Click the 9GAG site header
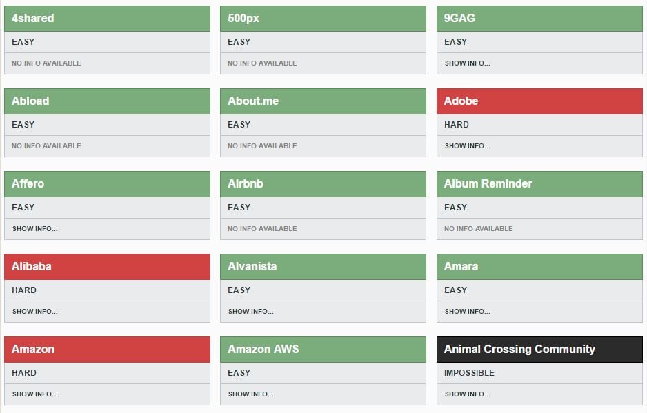Image resolution: width=647 pixels, height=413 pixels. pos(539,19)
